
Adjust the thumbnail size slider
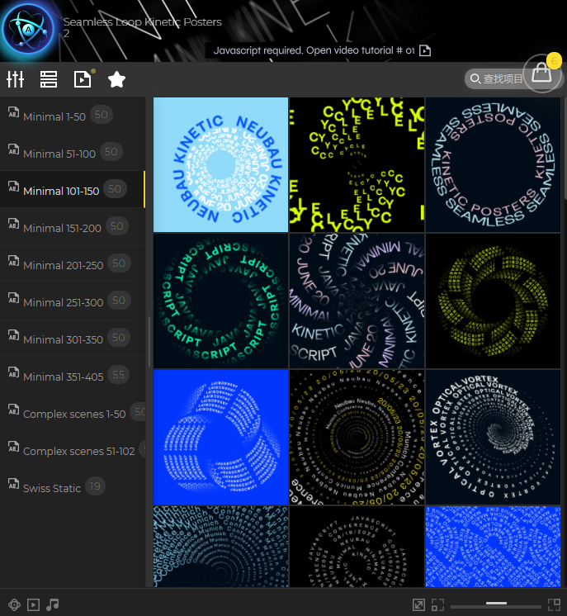(x=496, y=604)
